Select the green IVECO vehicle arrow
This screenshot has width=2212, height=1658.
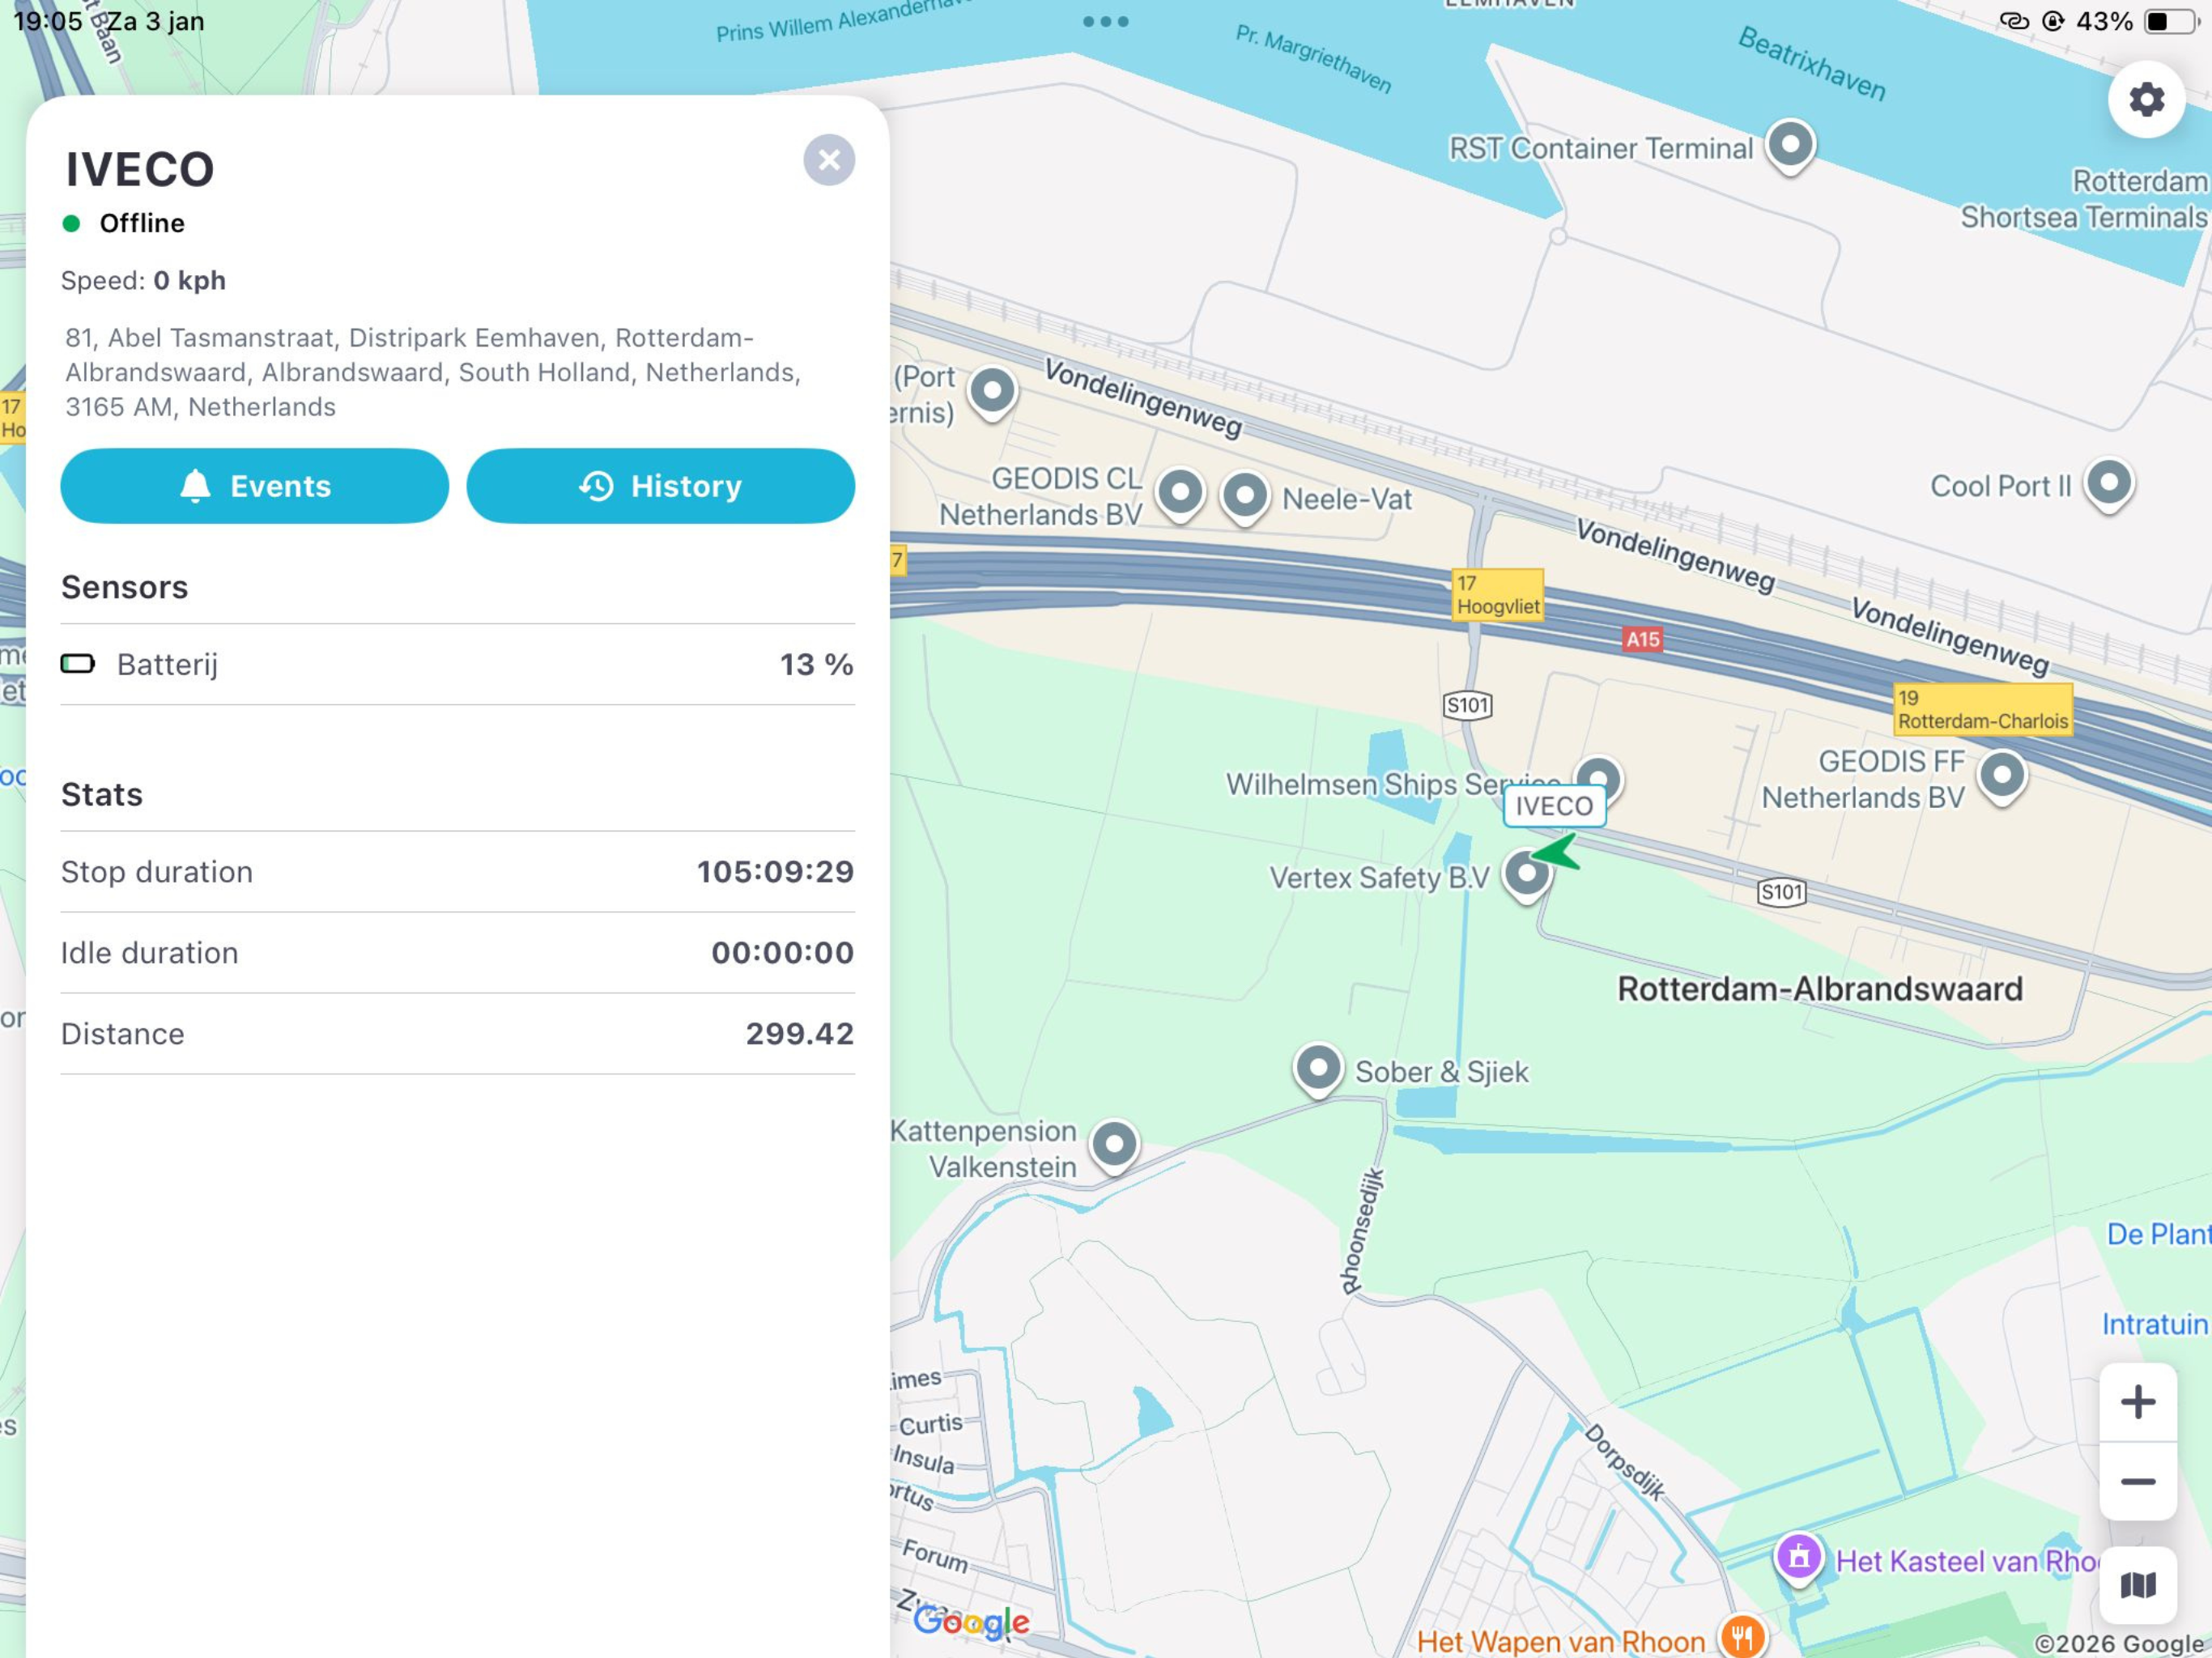tap(1556, 852)
